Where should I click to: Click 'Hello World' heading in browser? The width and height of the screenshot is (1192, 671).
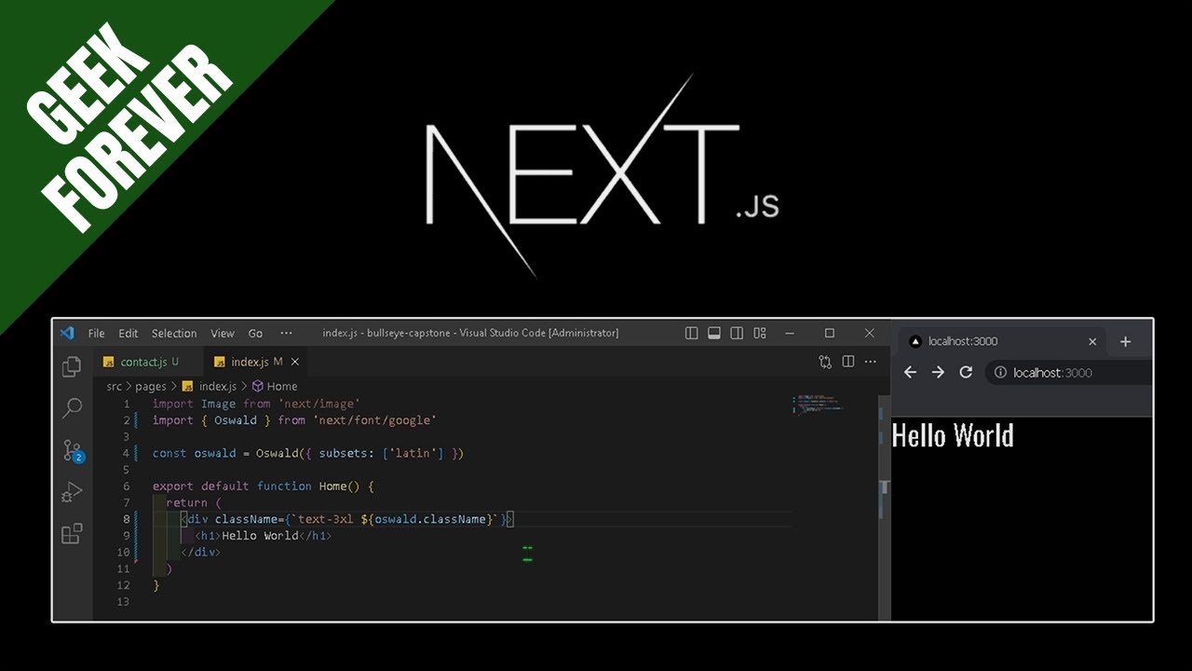pos(953,435)
